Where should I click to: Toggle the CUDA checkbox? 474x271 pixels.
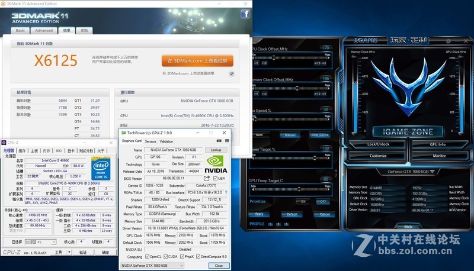(x=166, y=257)
